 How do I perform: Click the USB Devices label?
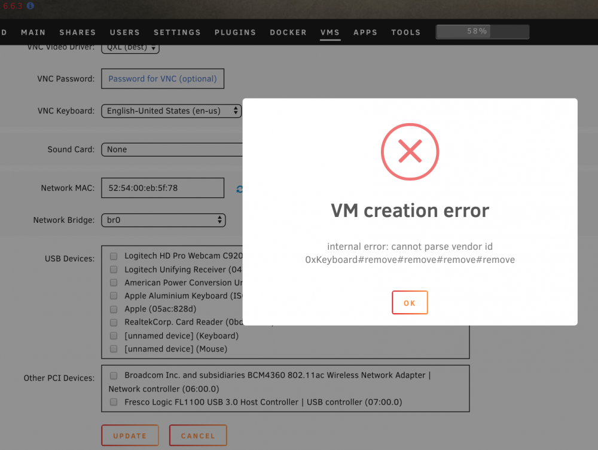[69, 259]
